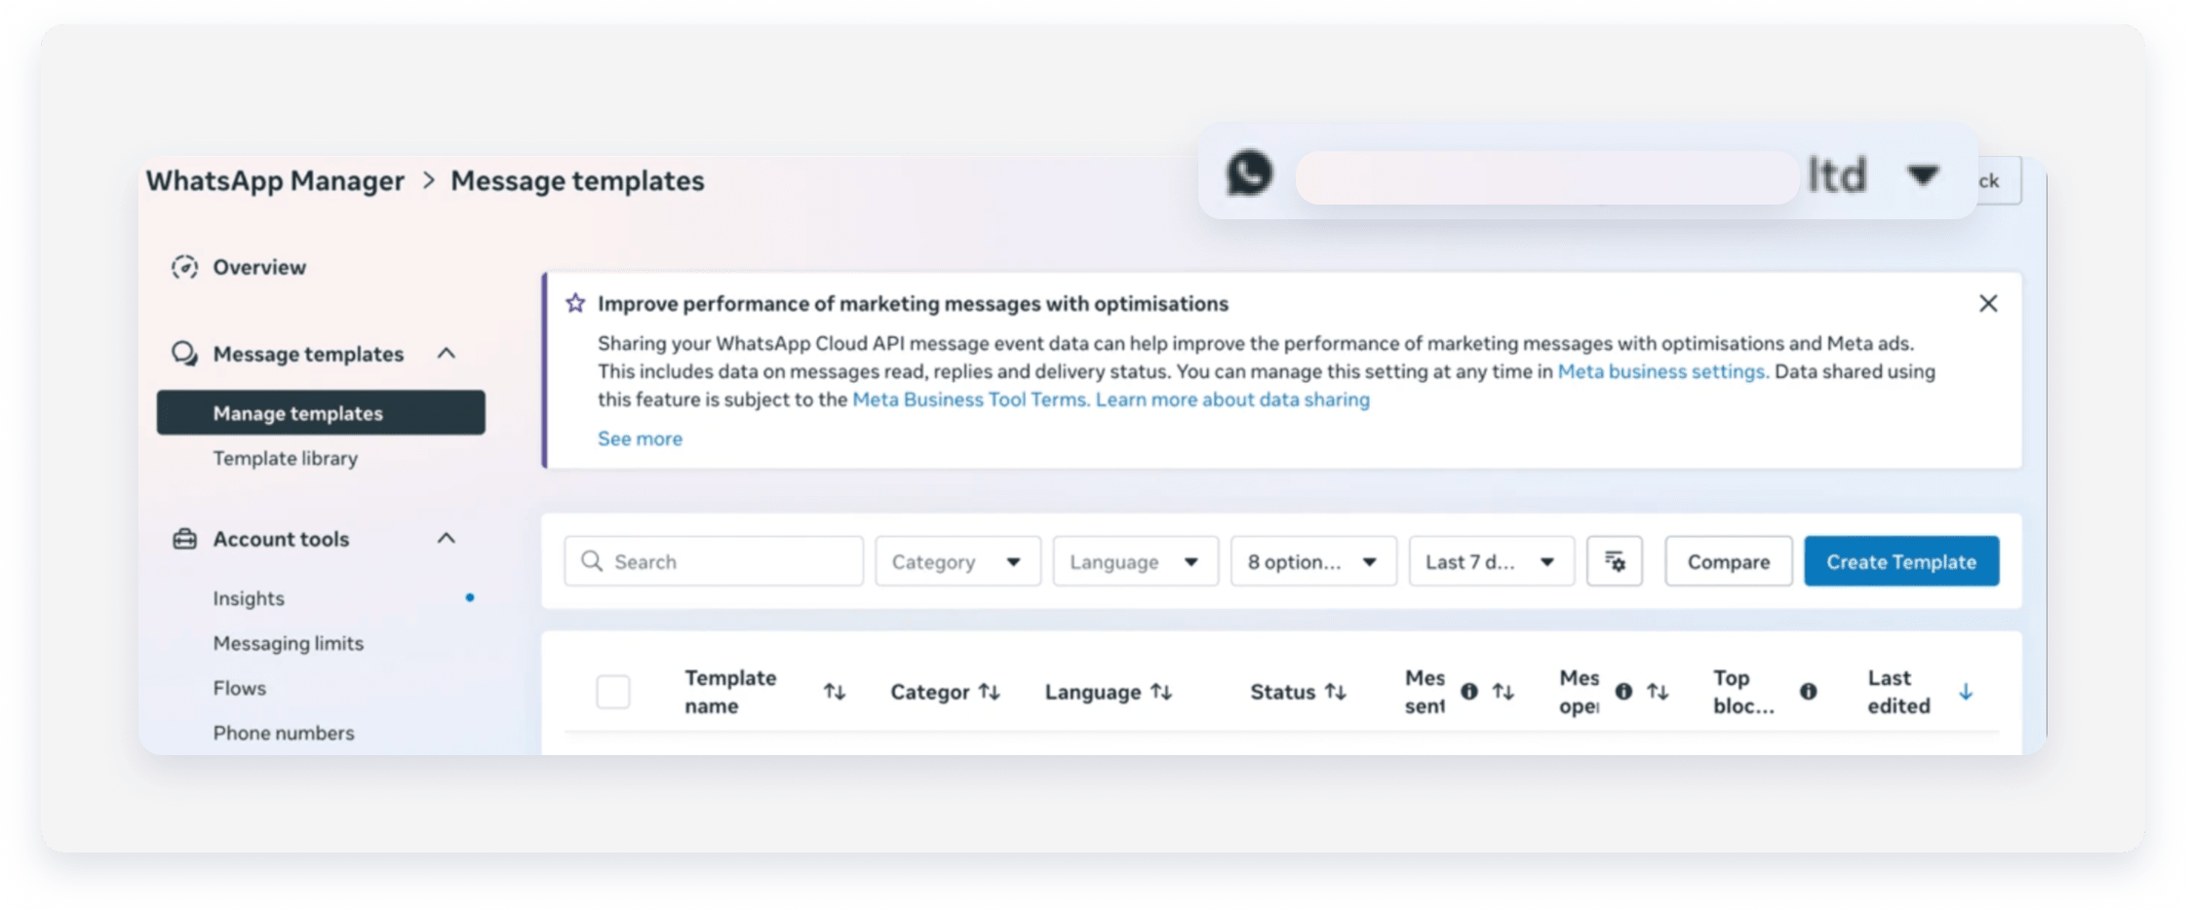The width and height of the screenshot is (2186, 910).
Task: Sort by Status column arrows
Action: (1336, 692)
